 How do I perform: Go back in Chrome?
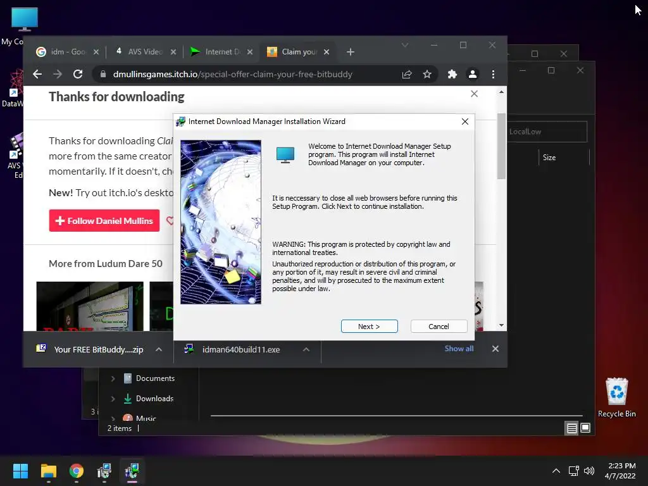coord(37,74)
